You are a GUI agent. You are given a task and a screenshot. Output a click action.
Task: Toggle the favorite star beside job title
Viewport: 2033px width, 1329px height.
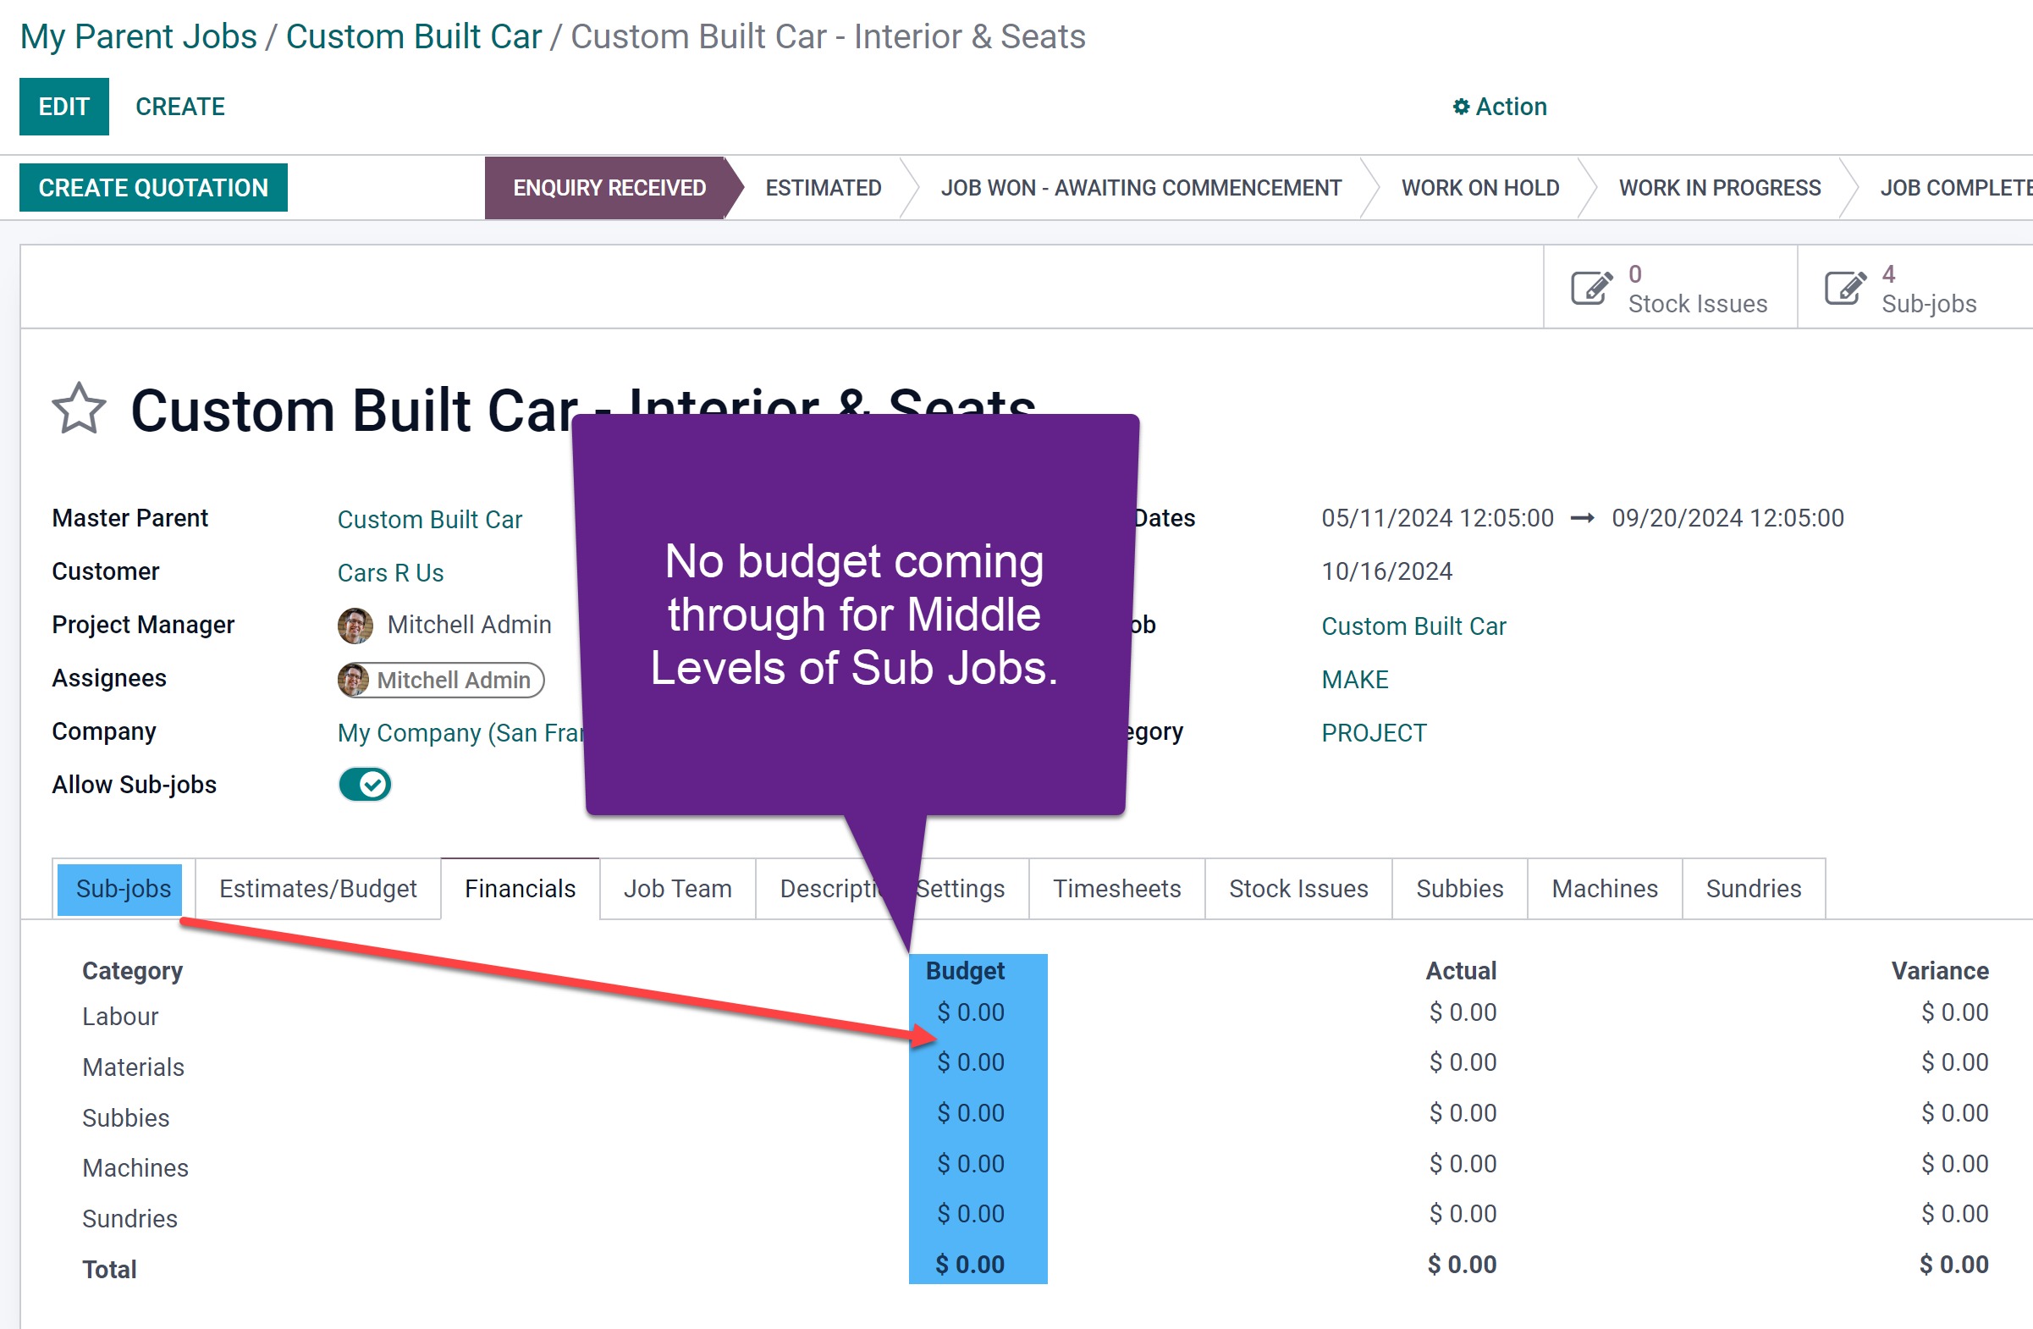[x=79, y=408]
